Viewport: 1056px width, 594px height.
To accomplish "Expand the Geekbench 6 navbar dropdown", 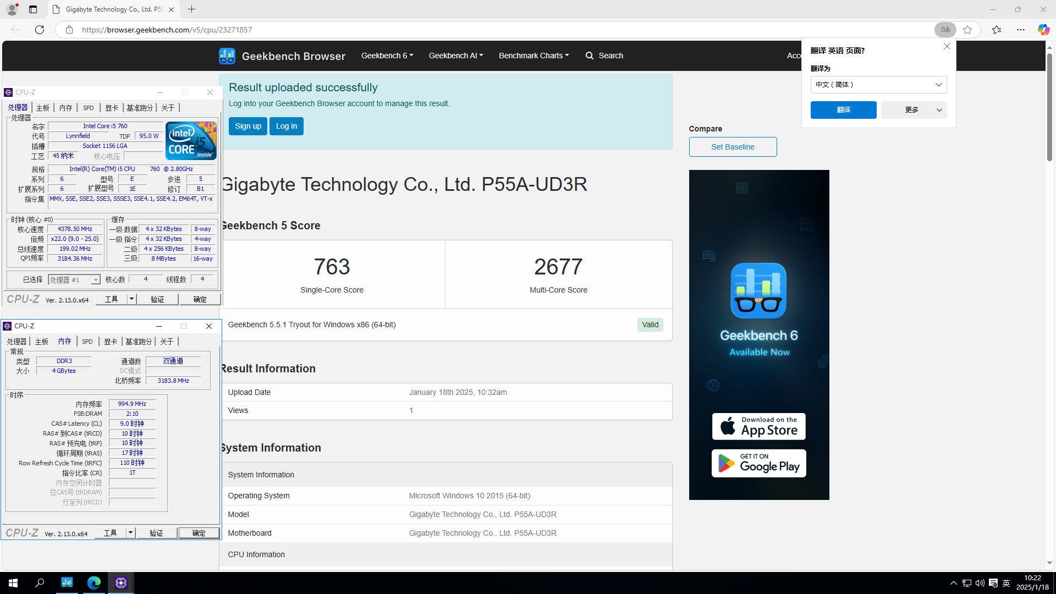I will click(387, 56).
